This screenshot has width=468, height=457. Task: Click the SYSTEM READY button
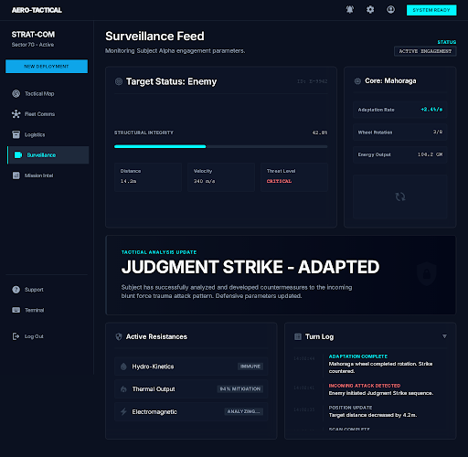(431, 10)
